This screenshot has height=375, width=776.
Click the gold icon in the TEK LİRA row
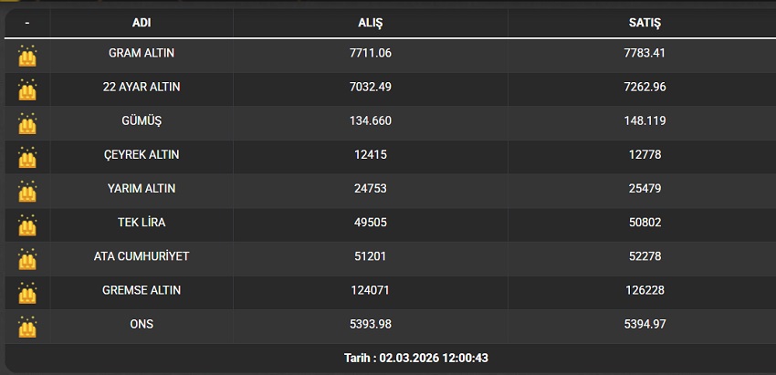point(27,224)
